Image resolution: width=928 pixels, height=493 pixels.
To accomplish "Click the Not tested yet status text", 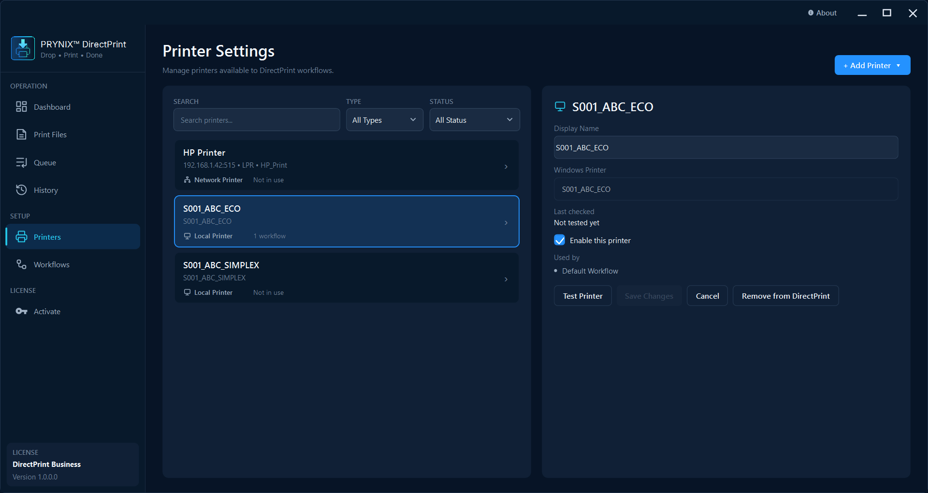I will point(577,223).
